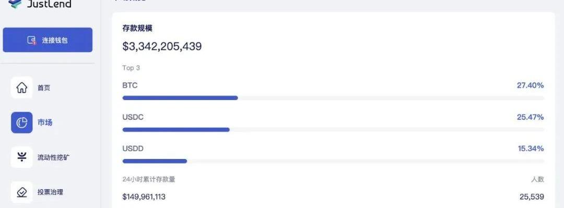The height and width of the screenshot is (208, 564).
Task: Go to 首页 menu item
Action: point(44,88)
